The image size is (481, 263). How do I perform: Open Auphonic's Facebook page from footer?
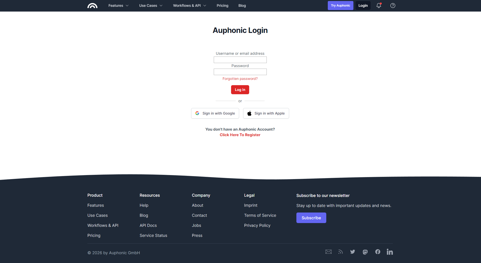click(378, 252)
